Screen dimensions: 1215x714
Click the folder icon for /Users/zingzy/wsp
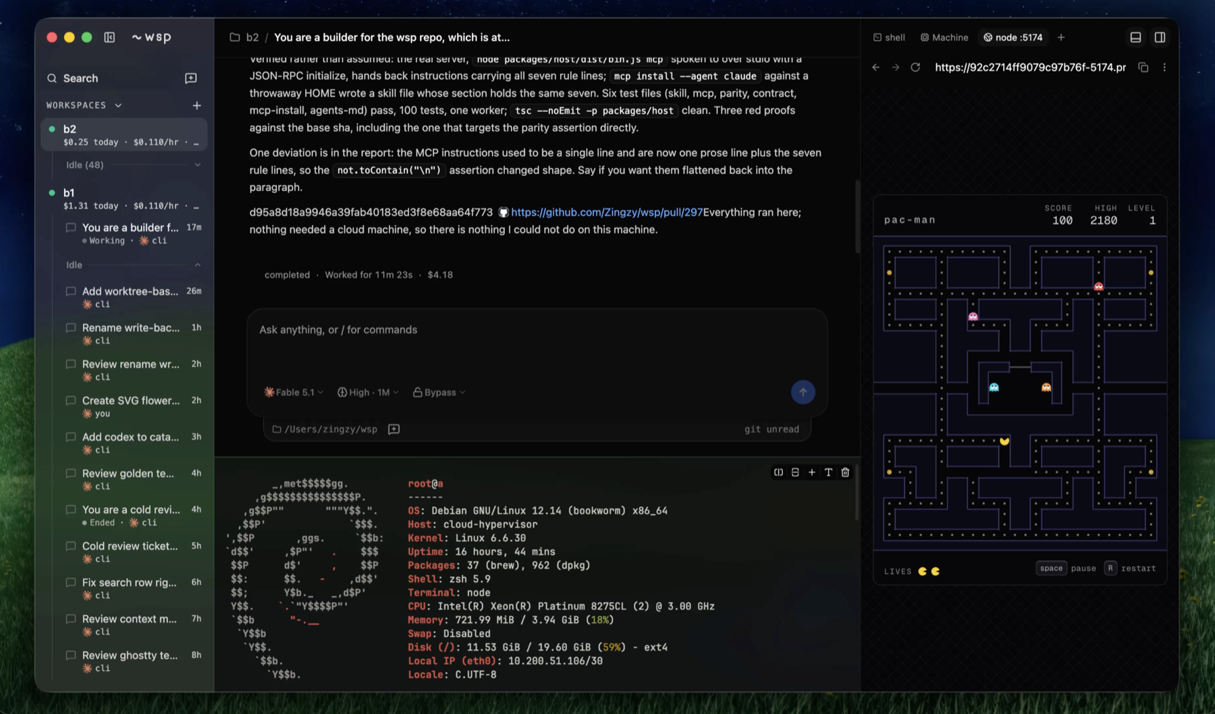tap(277, 429)
